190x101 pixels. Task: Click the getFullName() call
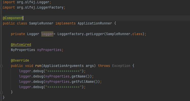coord(85,82)
